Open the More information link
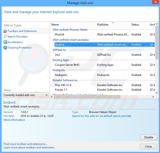 click(x=14, y=120)
